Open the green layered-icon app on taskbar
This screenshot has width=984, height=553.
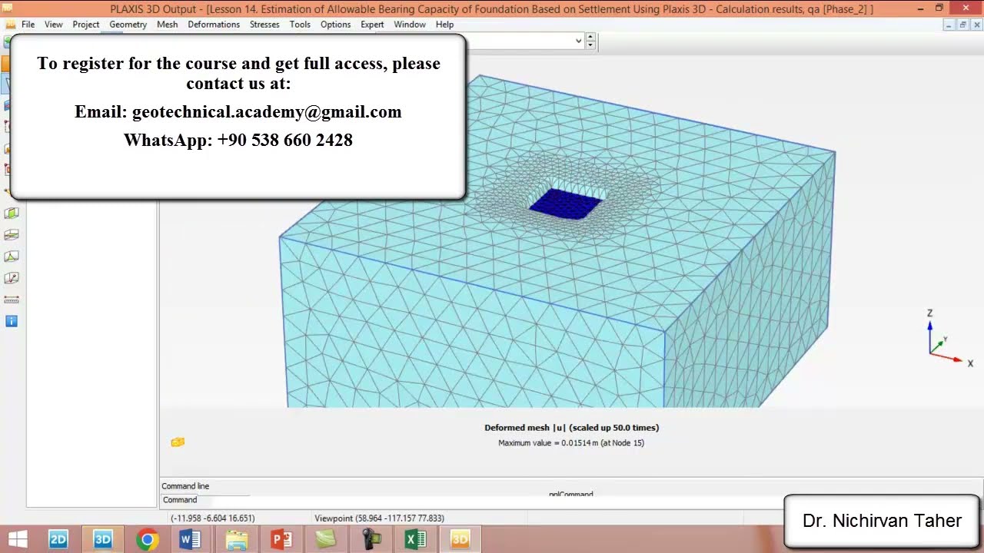[326, 539]
